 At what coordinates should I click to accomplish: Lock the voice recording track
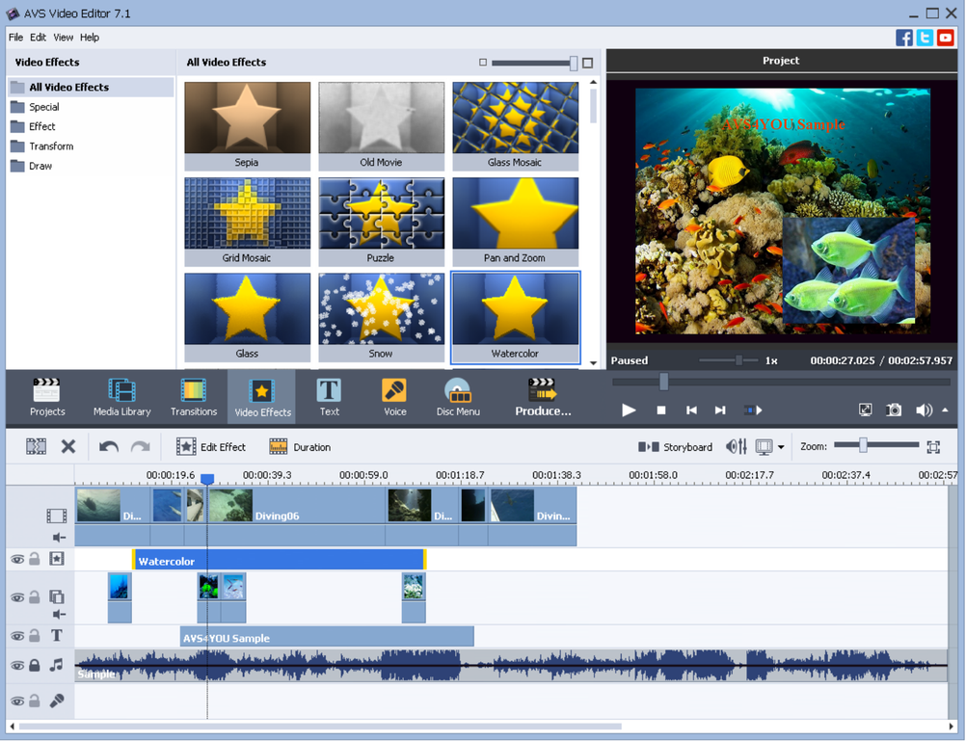click(35, 701)
